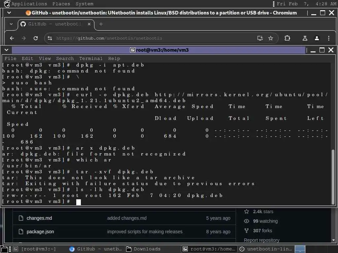This screenshot has height=253, width=338.
Task: Open the terminal Terminal menu
Action: (91, 59)
